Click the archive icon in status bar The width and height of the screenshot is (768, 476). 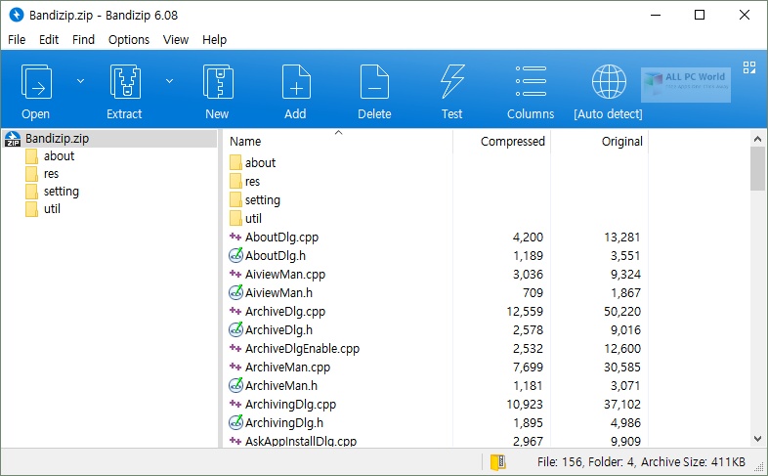click(x=498, y=461)
